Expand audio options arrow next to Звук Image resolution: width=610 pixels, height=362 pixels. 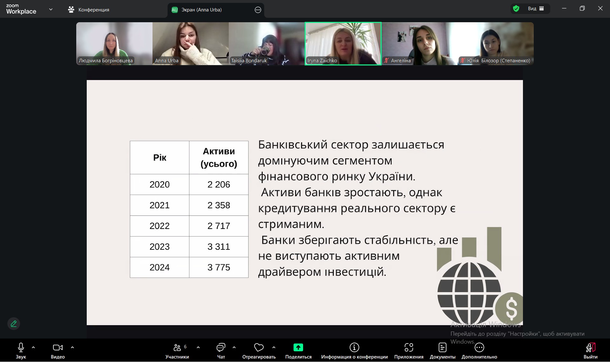(x=33, y=348)
